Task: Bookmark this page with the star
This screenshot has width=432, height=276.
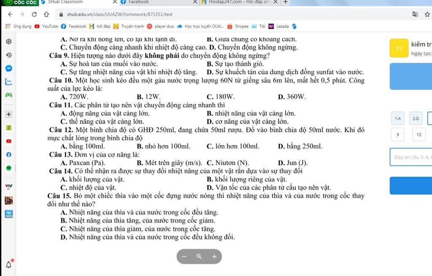Action: click(x=427, y=14)
